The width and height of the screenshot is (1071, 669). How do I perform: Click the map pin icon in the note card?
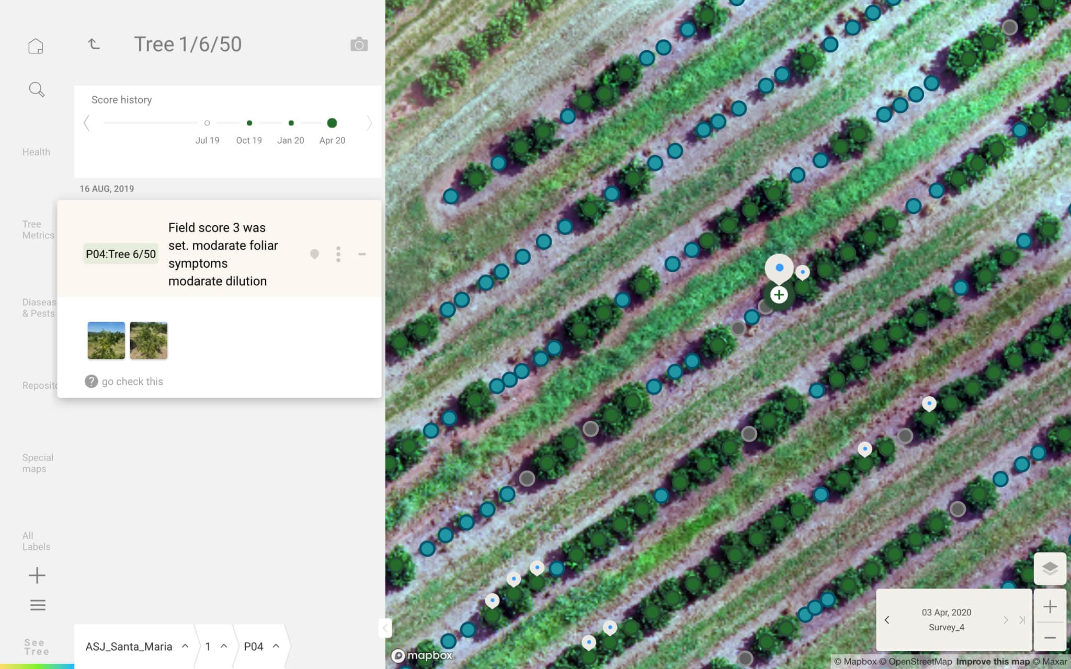coord(315,255)
